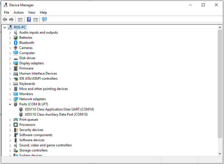Viewport: 224px width, 164px height.
Task: Click the Processors chip icon
Action: click(16, 125)
